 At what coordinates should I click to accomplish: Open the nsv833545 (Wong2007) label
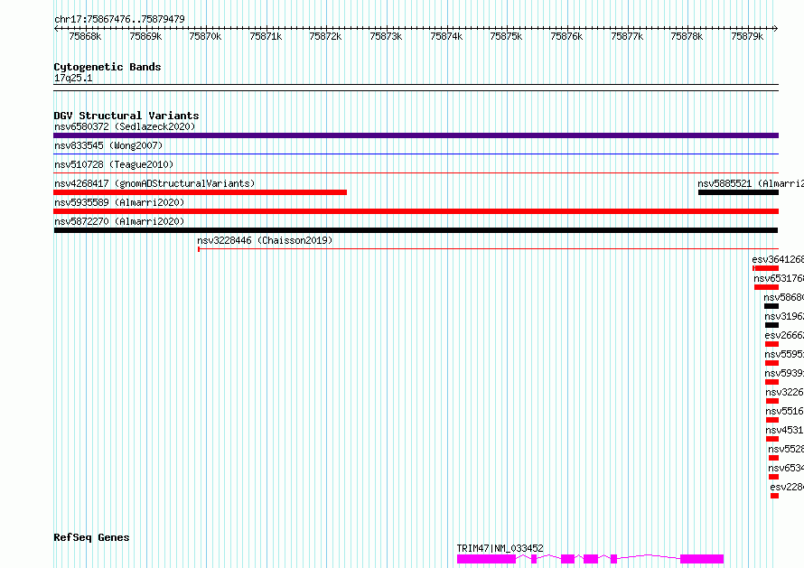108,145
